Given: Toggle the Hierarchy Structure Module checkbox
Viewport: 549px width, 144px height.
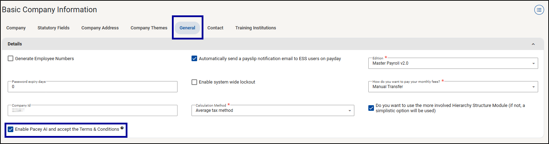Looking at the screenshot, I should tap(371, 108).
